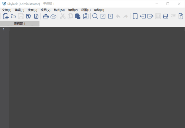Open the 文件(F) menu

click(x=7, y=10)
